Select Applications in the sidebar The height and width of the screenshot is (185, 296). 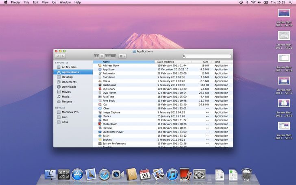(x=73, y=72)
